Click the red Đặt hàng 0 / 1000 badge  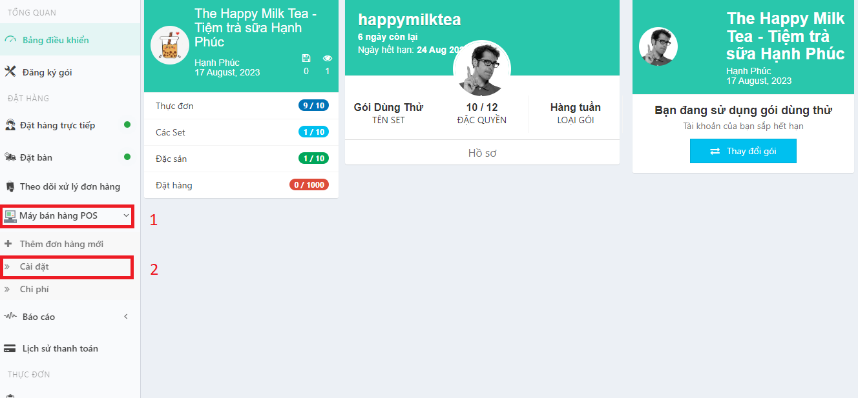[x=309, y=185]
